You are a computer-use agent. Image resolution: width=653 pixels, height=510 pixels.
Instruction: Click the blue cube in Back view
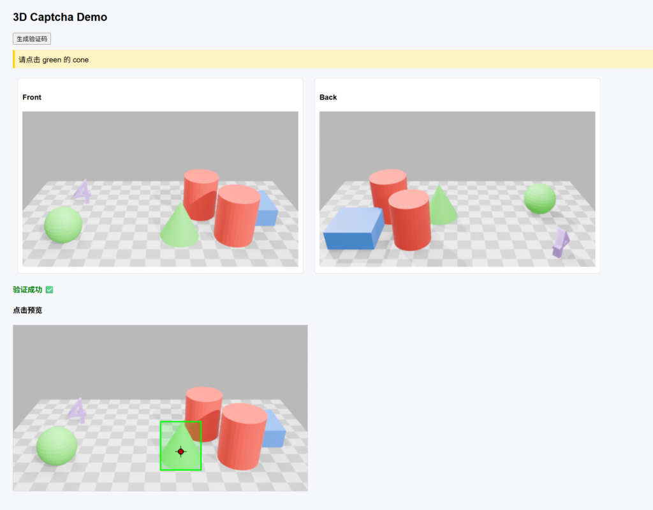(353, 227)
